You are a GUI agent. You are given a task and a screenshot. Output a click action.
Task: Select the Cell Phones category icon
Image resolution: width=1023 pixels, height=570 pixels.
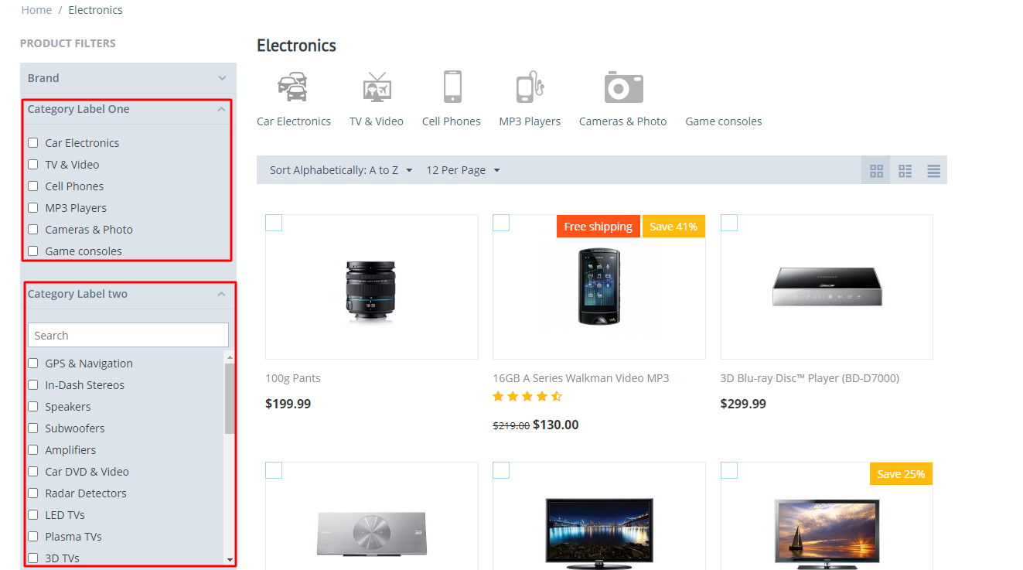tap(452, 87)
